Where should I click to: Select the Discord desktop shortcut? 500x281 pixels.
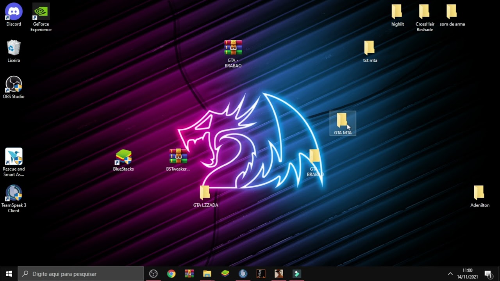(x=14, y=15)
